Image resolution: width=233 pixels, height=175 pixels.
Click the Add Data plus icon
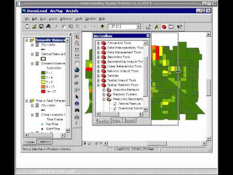tap(102, 26)
